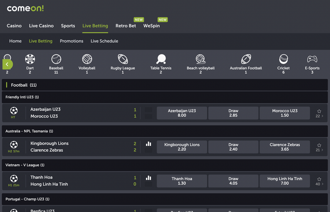This screenshot has width=330, height=212.
Task: Show all 21 markets for Kingborough match
Action: point(319,150)
